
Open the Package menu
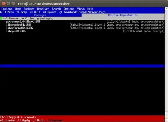[29, 9]
